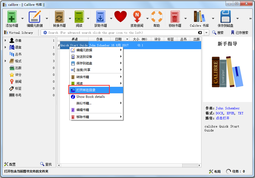Open dropdown arrow next to 添加书籍
Screen dimensions: 255x178
[x=22, y=18]
